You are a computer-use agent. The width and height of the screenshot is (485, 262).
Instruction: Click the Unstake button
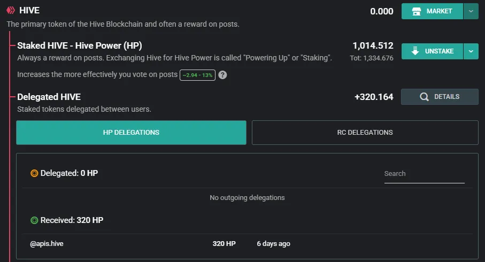click(x=432, y=51)
